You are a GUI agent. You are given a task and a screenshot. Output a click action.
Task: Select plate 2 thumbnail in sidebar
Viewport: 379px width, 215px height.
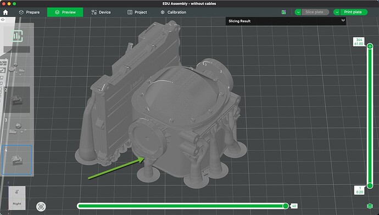click(17, 100)
